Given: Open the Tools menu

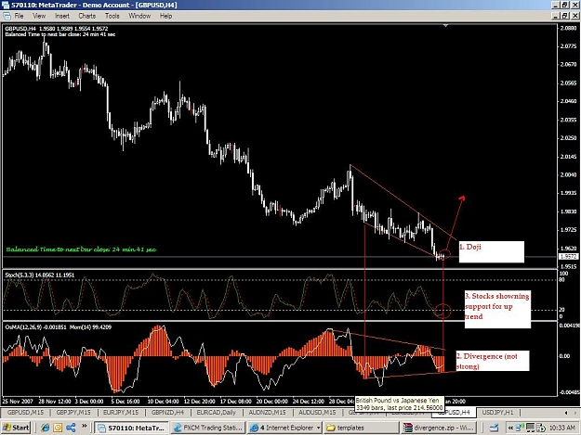Looking at the screenshot, I should click(112, 16).
